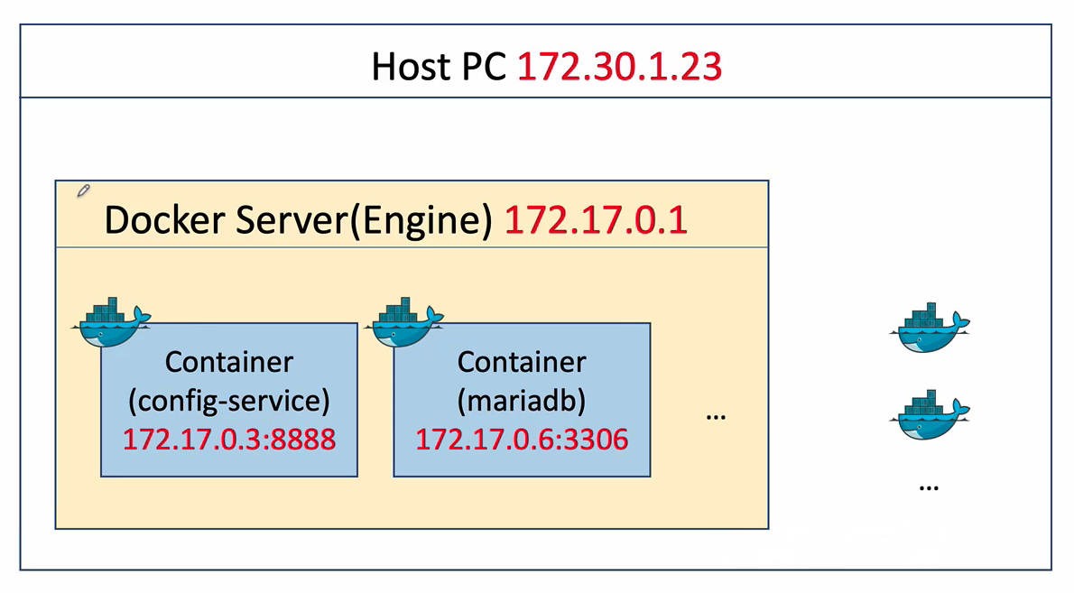
Task: Click the "Docker Server(Engine)" label
Action: pos(298,220)
